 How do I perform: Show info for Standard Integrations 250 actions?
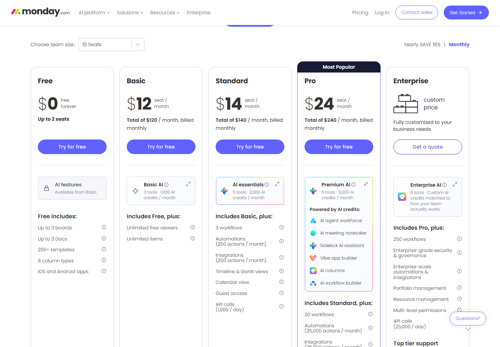pyautogui.click(x=282, y=257)
